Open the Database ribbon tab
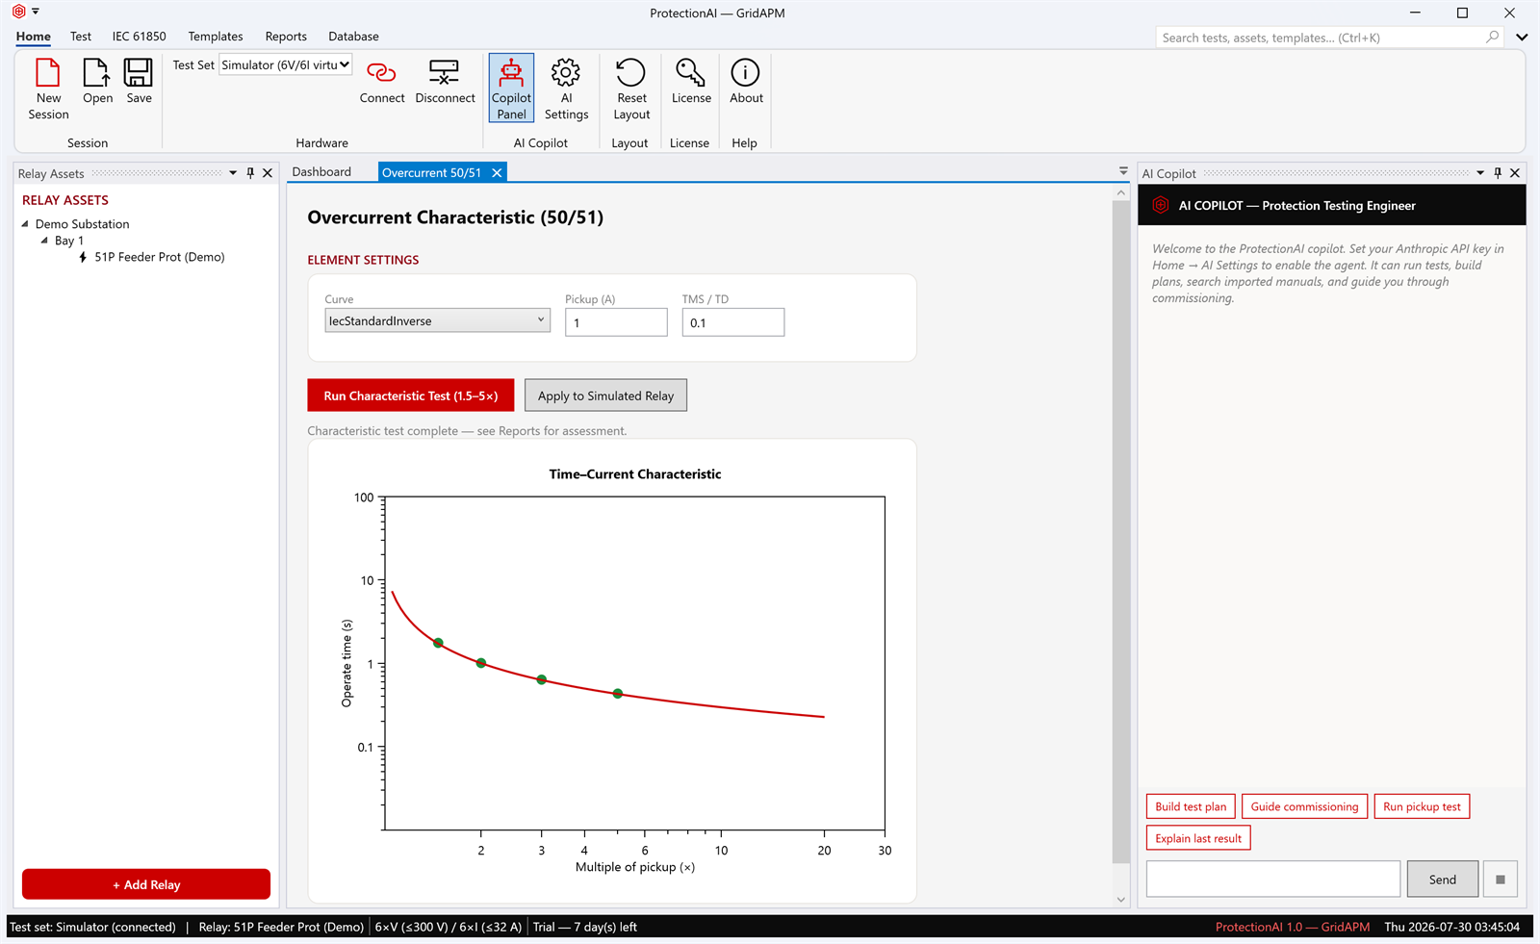 click(x=353, y=37)
